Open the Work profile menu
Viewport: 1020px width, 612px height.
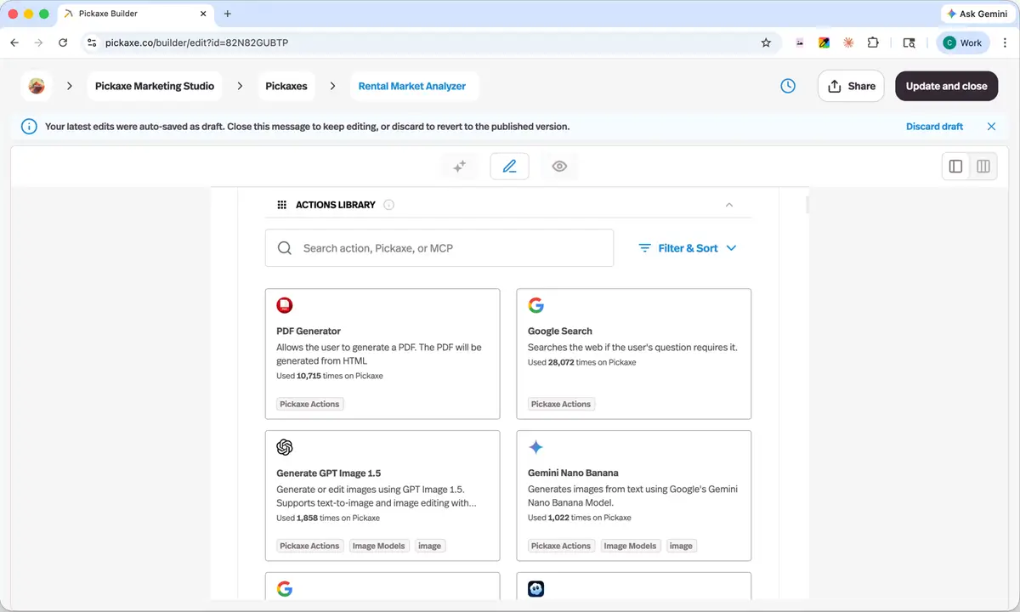[x=962, y=42]
